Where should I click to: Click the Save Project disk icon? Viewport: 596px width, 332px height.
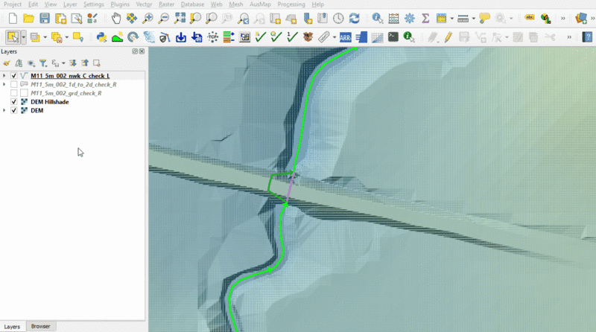point(45,18)
